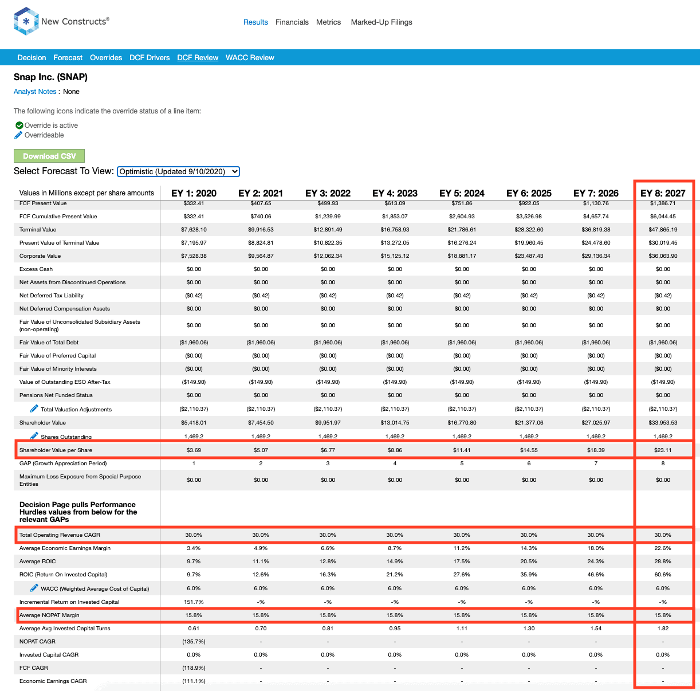This screenshot has width=700, height=691.
Task: Navigate to WACC Review
Action: point(250,58)
